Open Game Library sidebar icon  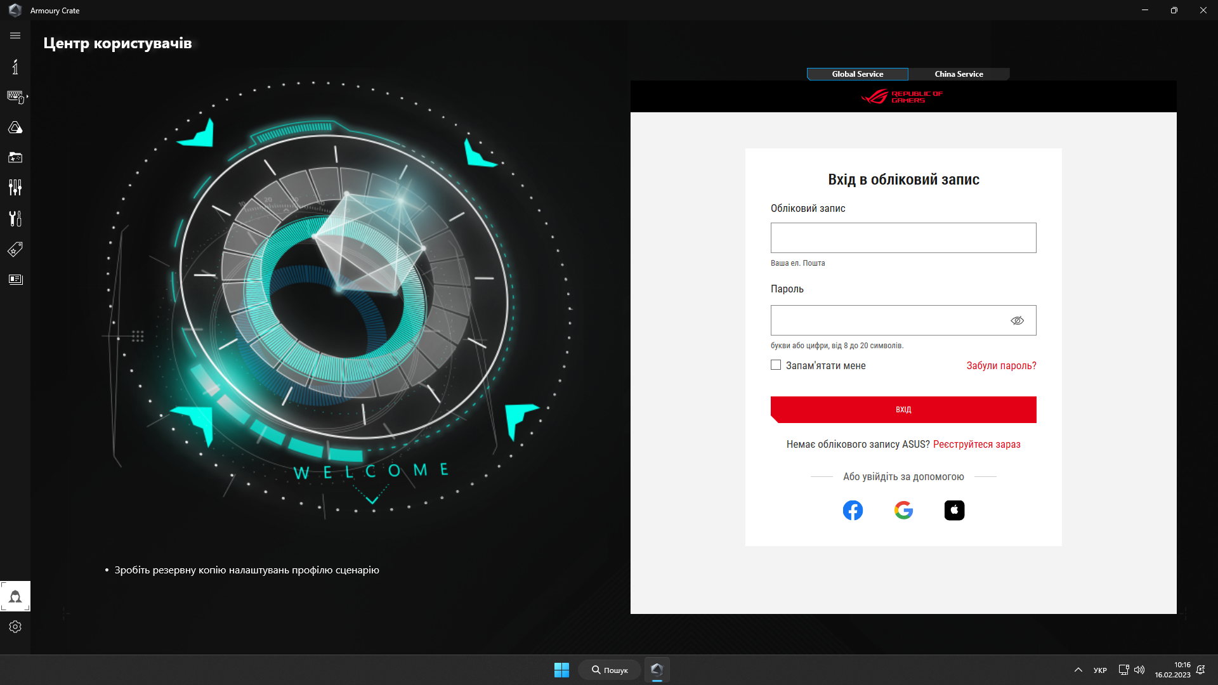[x=15, y=157]
